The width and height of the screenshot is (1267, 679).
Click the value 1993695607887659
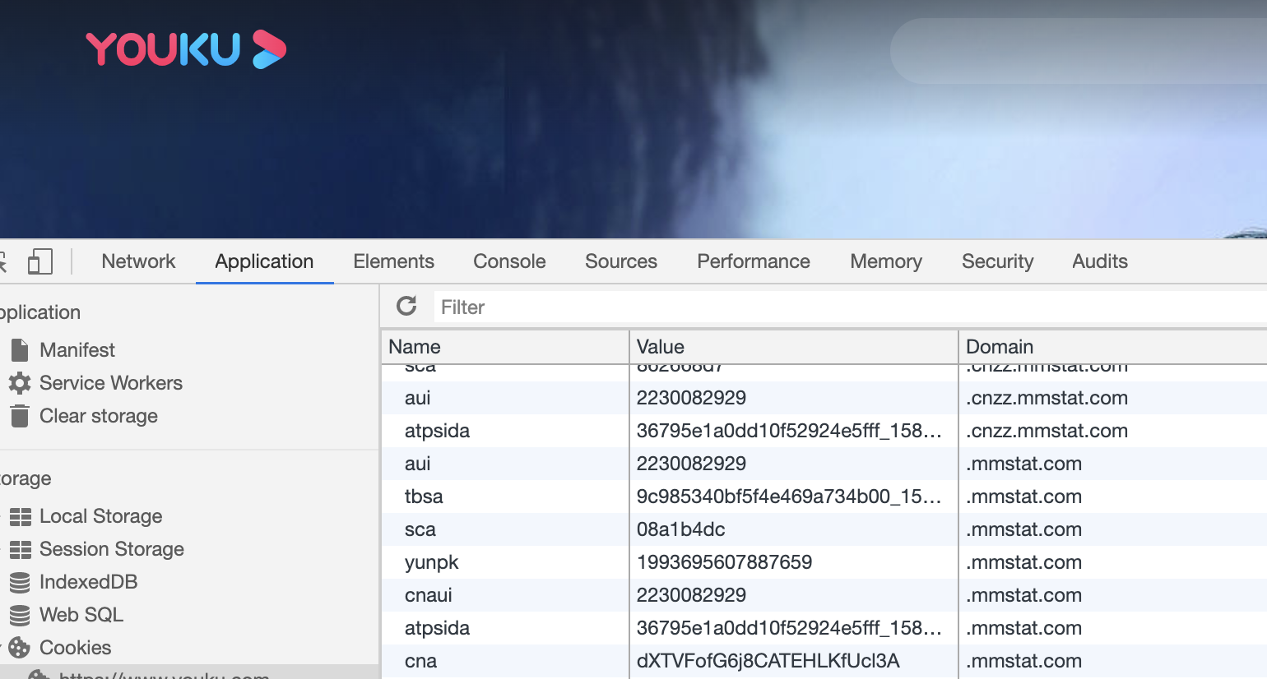click(724, 562)
